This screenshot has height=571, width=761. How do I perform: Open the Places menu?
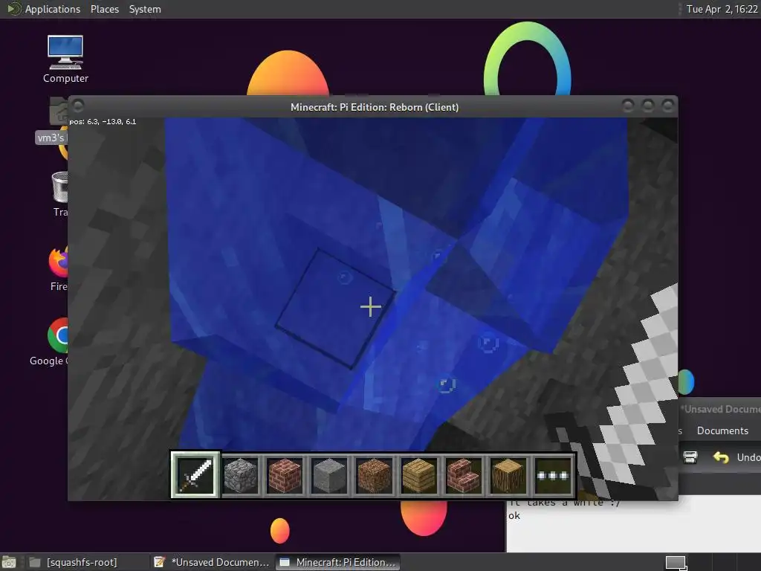[104, 9]
